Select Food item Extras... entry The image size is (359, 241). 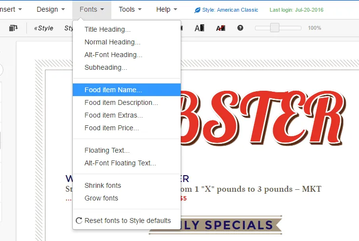[127, 115]
